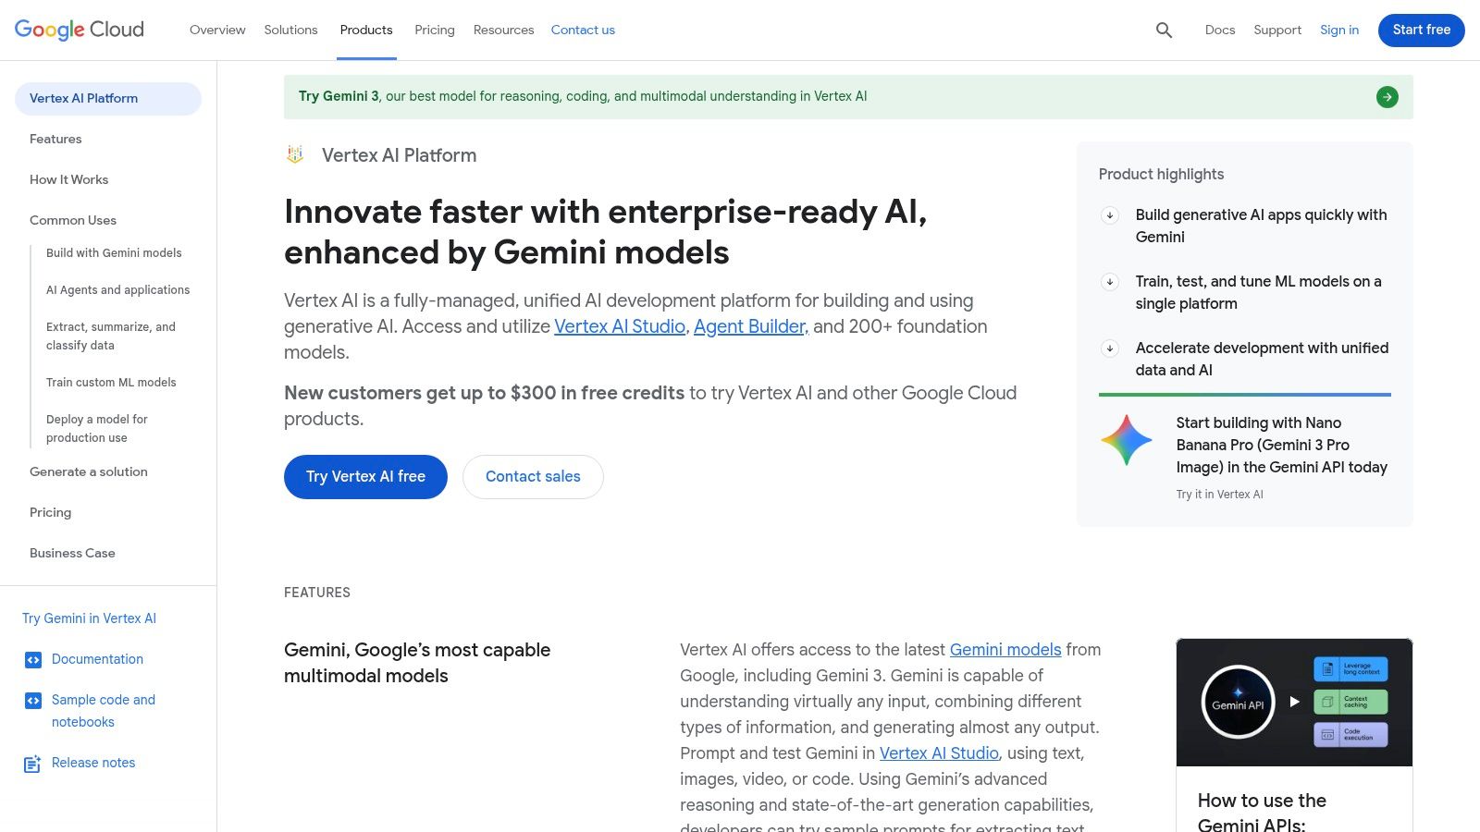Open Documentation via the code icon in sidebar
This screenshot has height=832, width=1480.
pos(34,659)
